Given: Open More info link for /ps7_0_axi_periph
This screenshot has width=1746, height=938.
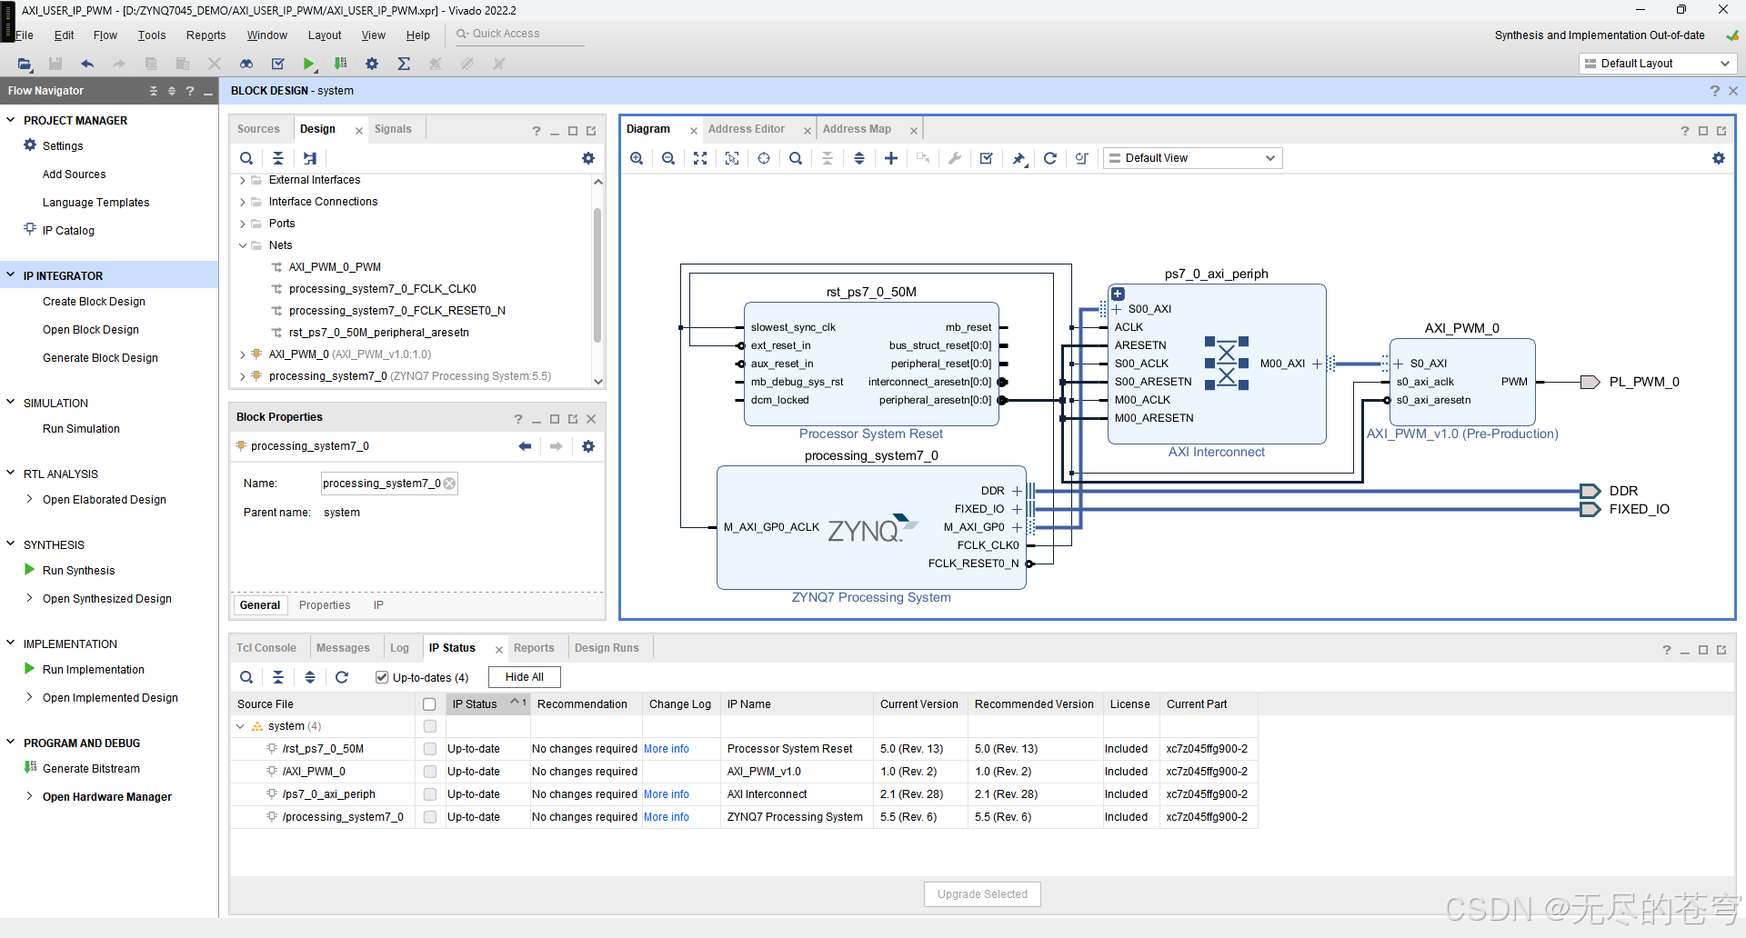Looking at the screenshot, I should pyautogui.click(x=667, y=794).
